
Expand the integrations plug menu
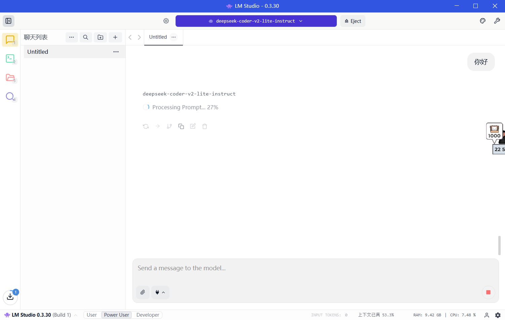pos(160,292)
